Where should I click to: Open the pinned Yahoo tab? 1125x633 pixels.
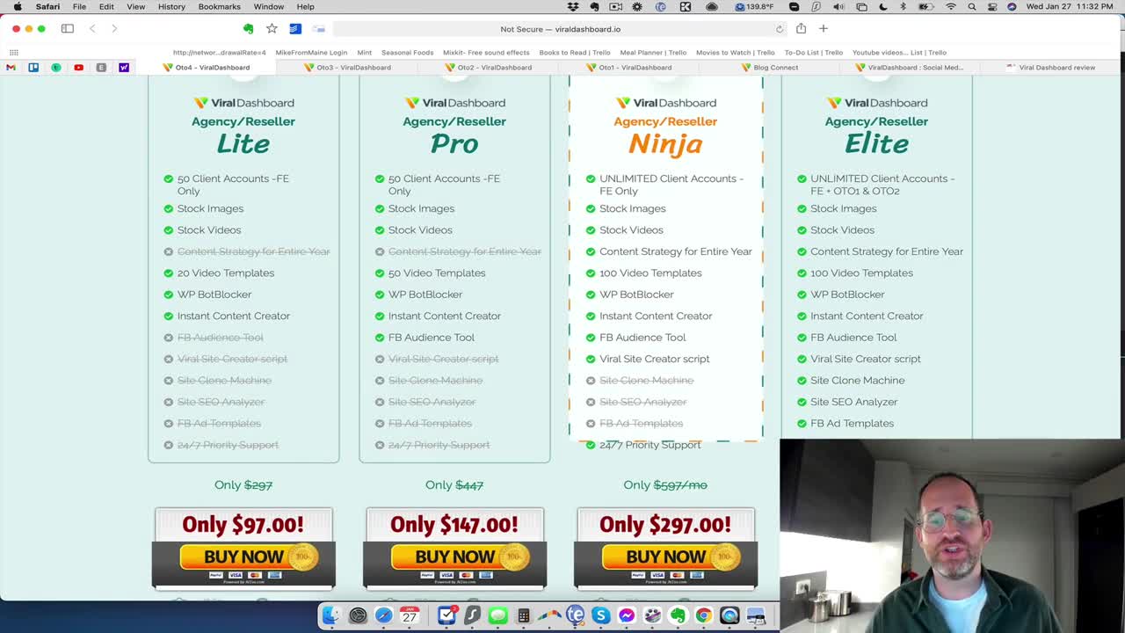(124, 67)
